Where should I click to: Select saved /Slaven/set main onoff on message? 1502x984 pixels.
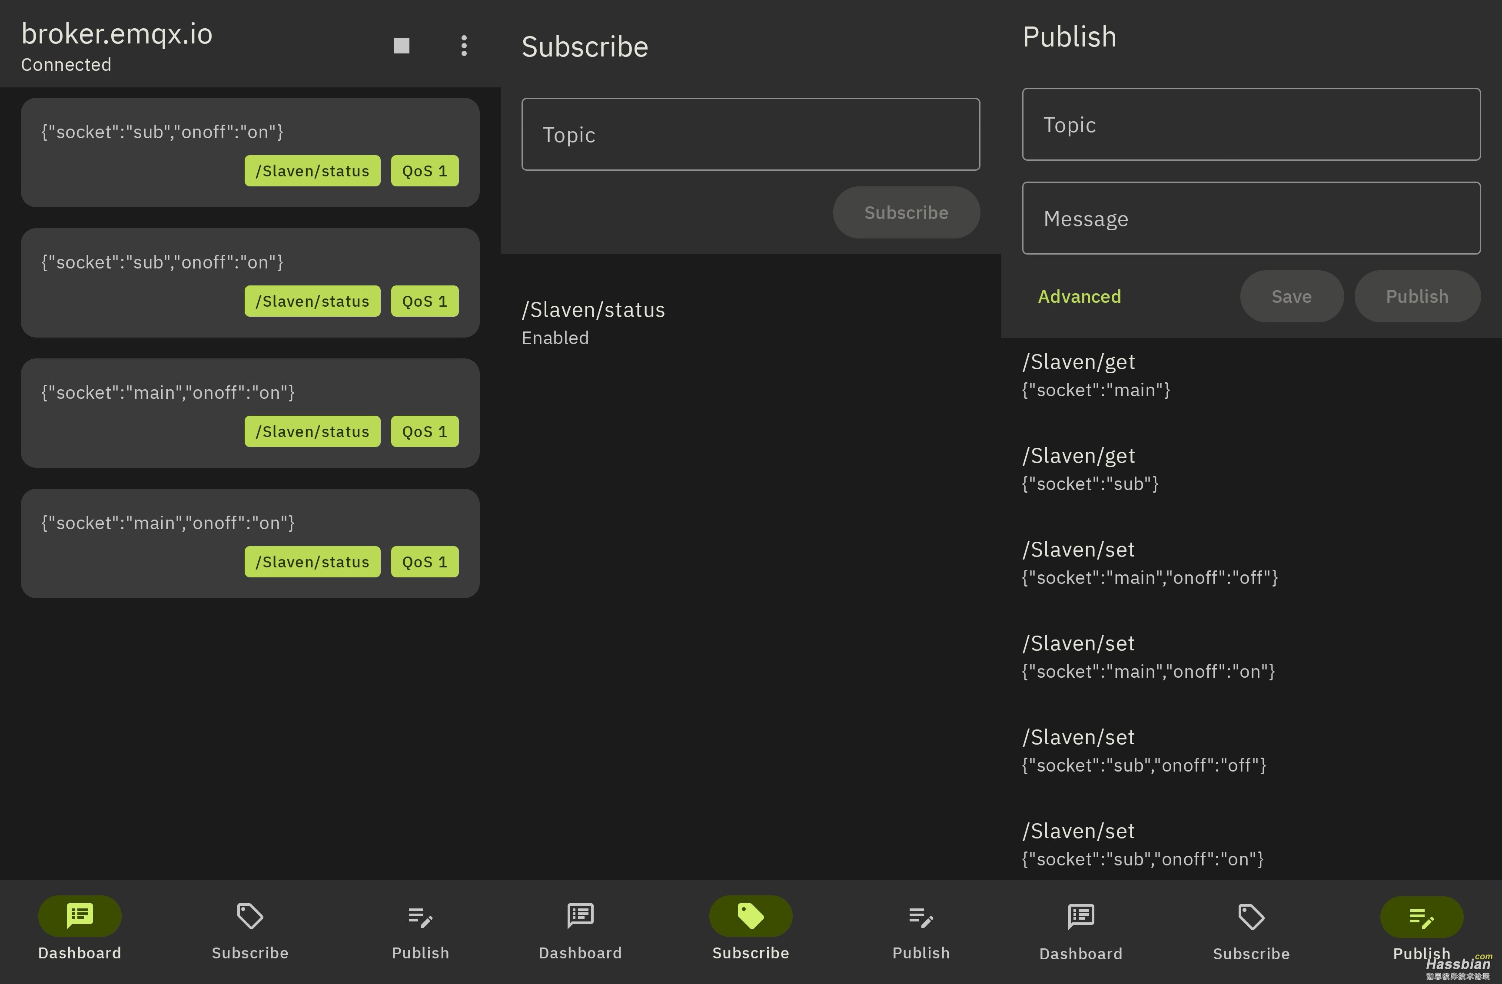pyautogui.click(x=1251, y=656)
